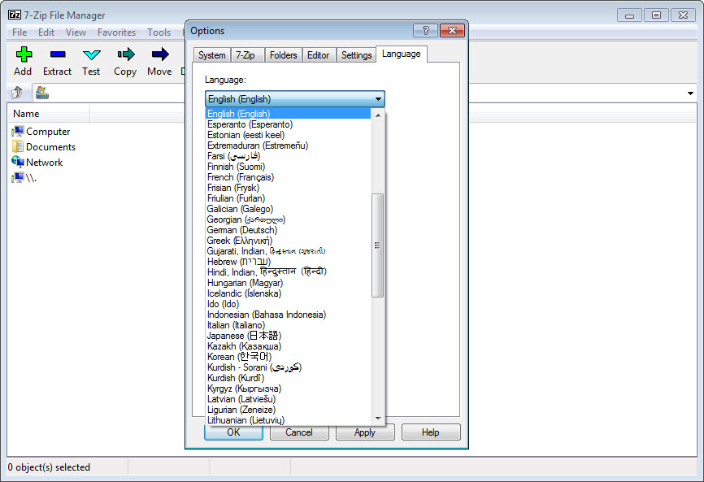Select Estonian (eesti keel)

pos(289,135)
